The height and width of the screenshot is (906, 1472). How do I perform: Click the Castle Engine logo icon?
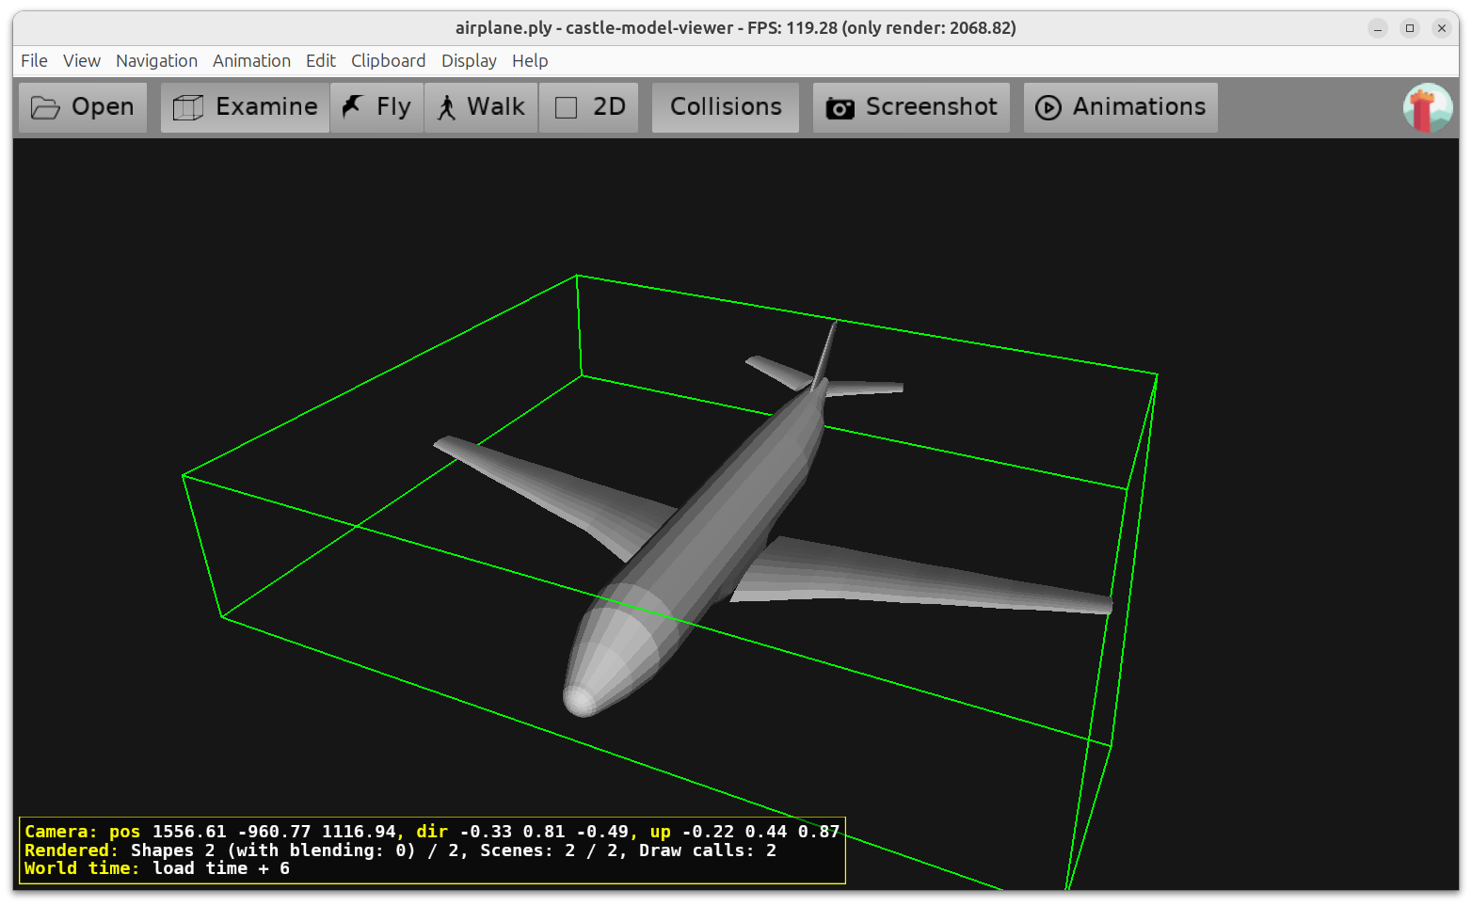(x=1427, y=108)
